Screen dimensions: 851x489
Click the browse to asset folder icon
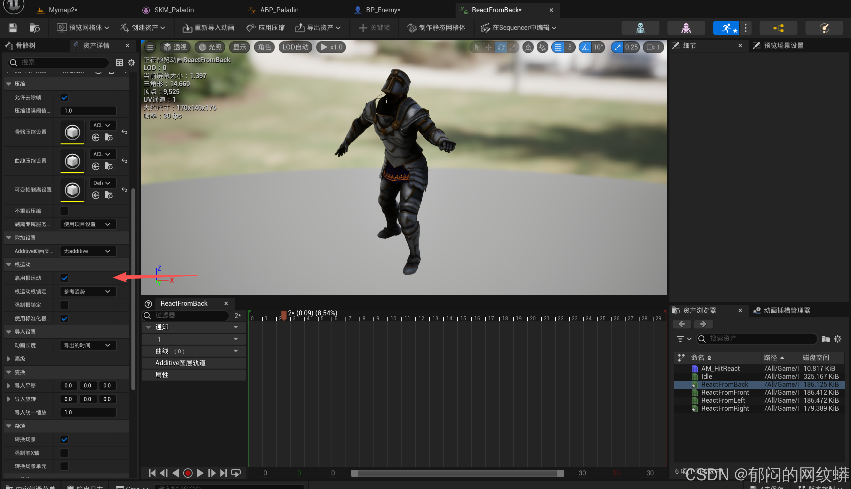[34, 28]
